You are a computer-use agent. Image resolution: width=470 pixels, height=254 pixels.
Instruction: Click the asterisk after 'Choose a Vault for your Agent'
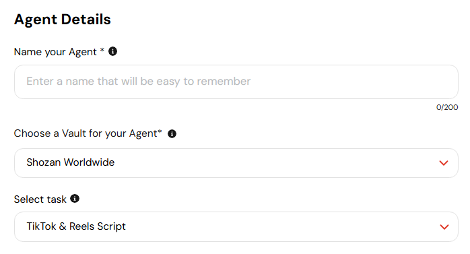(160, 131)
